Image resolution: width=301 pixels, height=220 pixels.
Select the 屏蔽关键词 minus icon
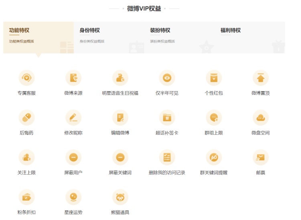click(x=120, y=157)
